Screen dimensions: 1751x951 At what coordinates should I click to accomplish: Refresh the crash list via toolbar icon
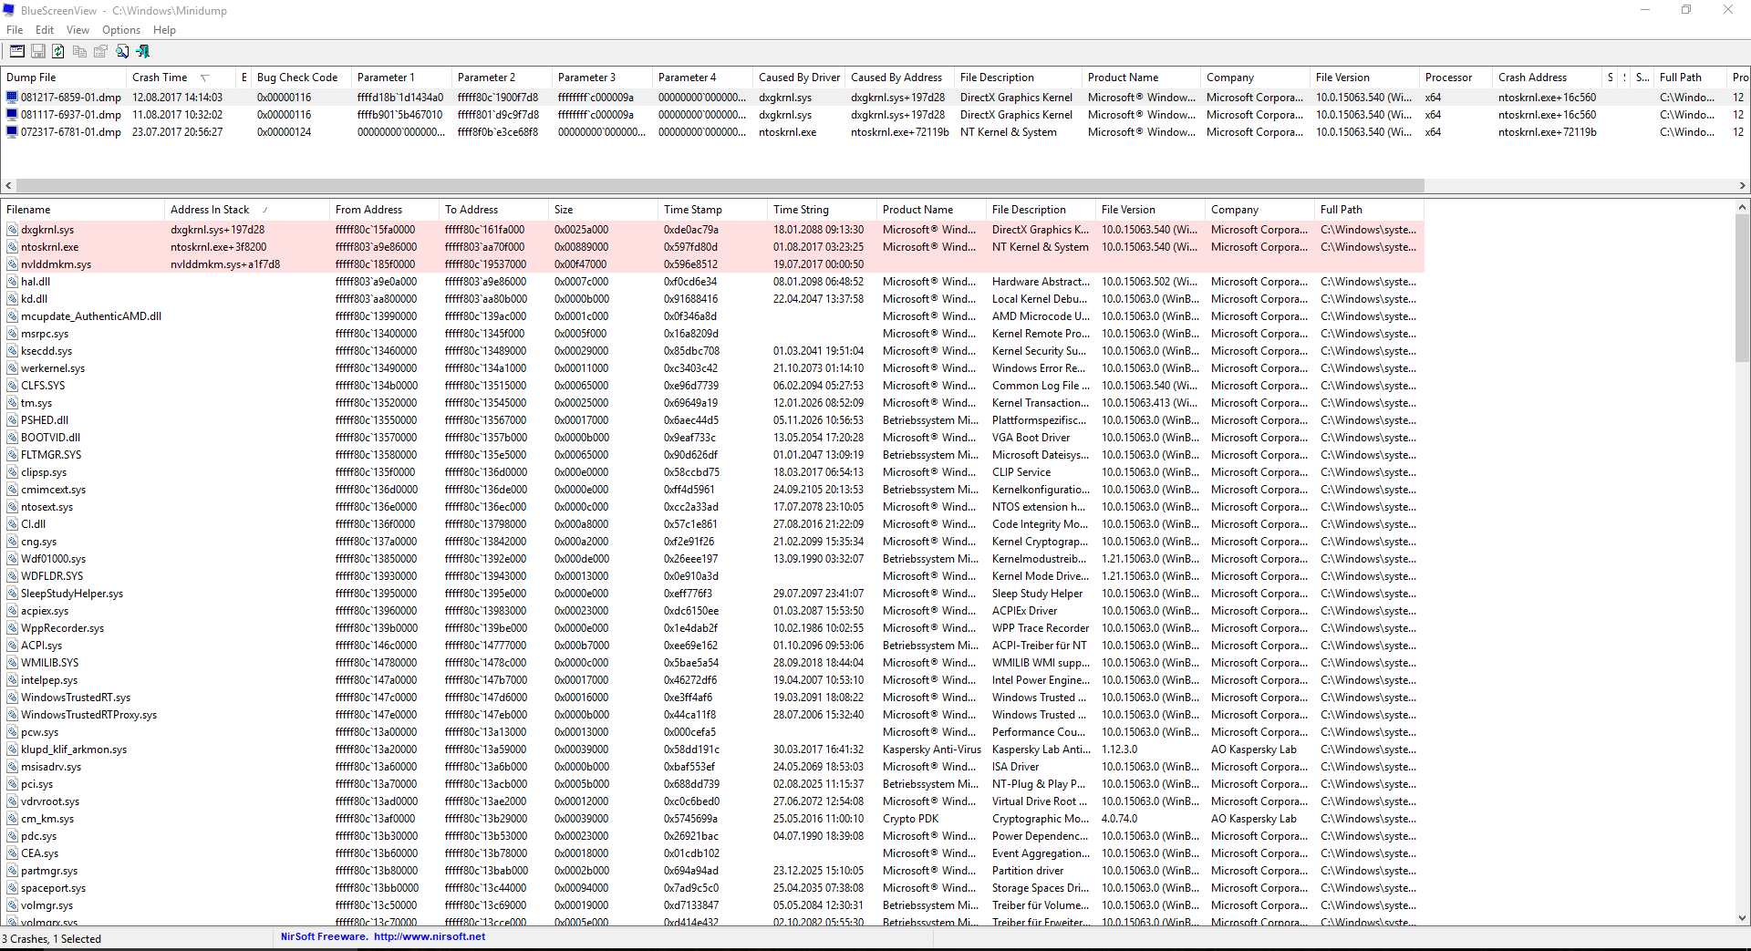point(58,52)
